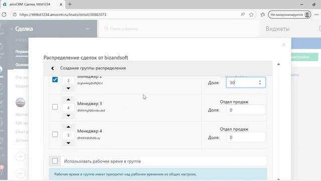The width and height of the screenshot is (321, 181).
Task: Click the order field with value 5
Action: point(68,135)
